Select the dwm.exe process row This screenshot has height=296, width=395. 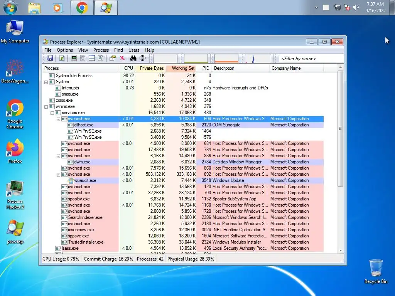(x=183, y=162)
